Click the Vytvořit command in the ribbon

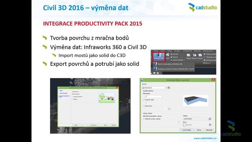(174, 54)
